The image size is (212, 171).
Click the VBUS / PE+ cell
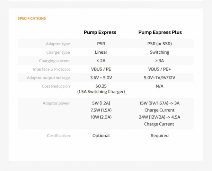click(x=160, y=69)
